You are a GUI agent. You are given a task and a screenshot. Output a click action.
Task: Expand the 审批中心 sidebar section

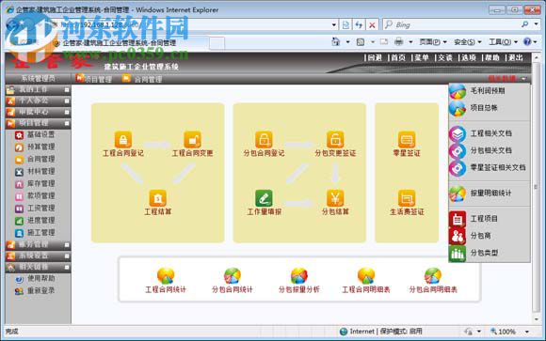[x=67, y=113]
